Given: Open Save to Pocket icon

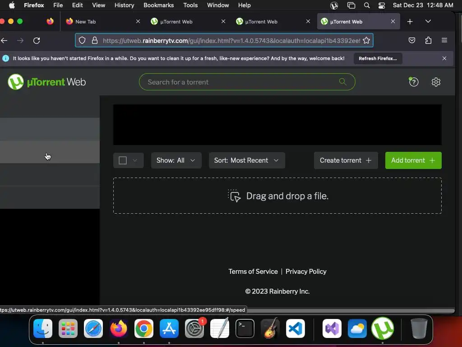Looking at the screenshot, I should click(x=412, y=40).
